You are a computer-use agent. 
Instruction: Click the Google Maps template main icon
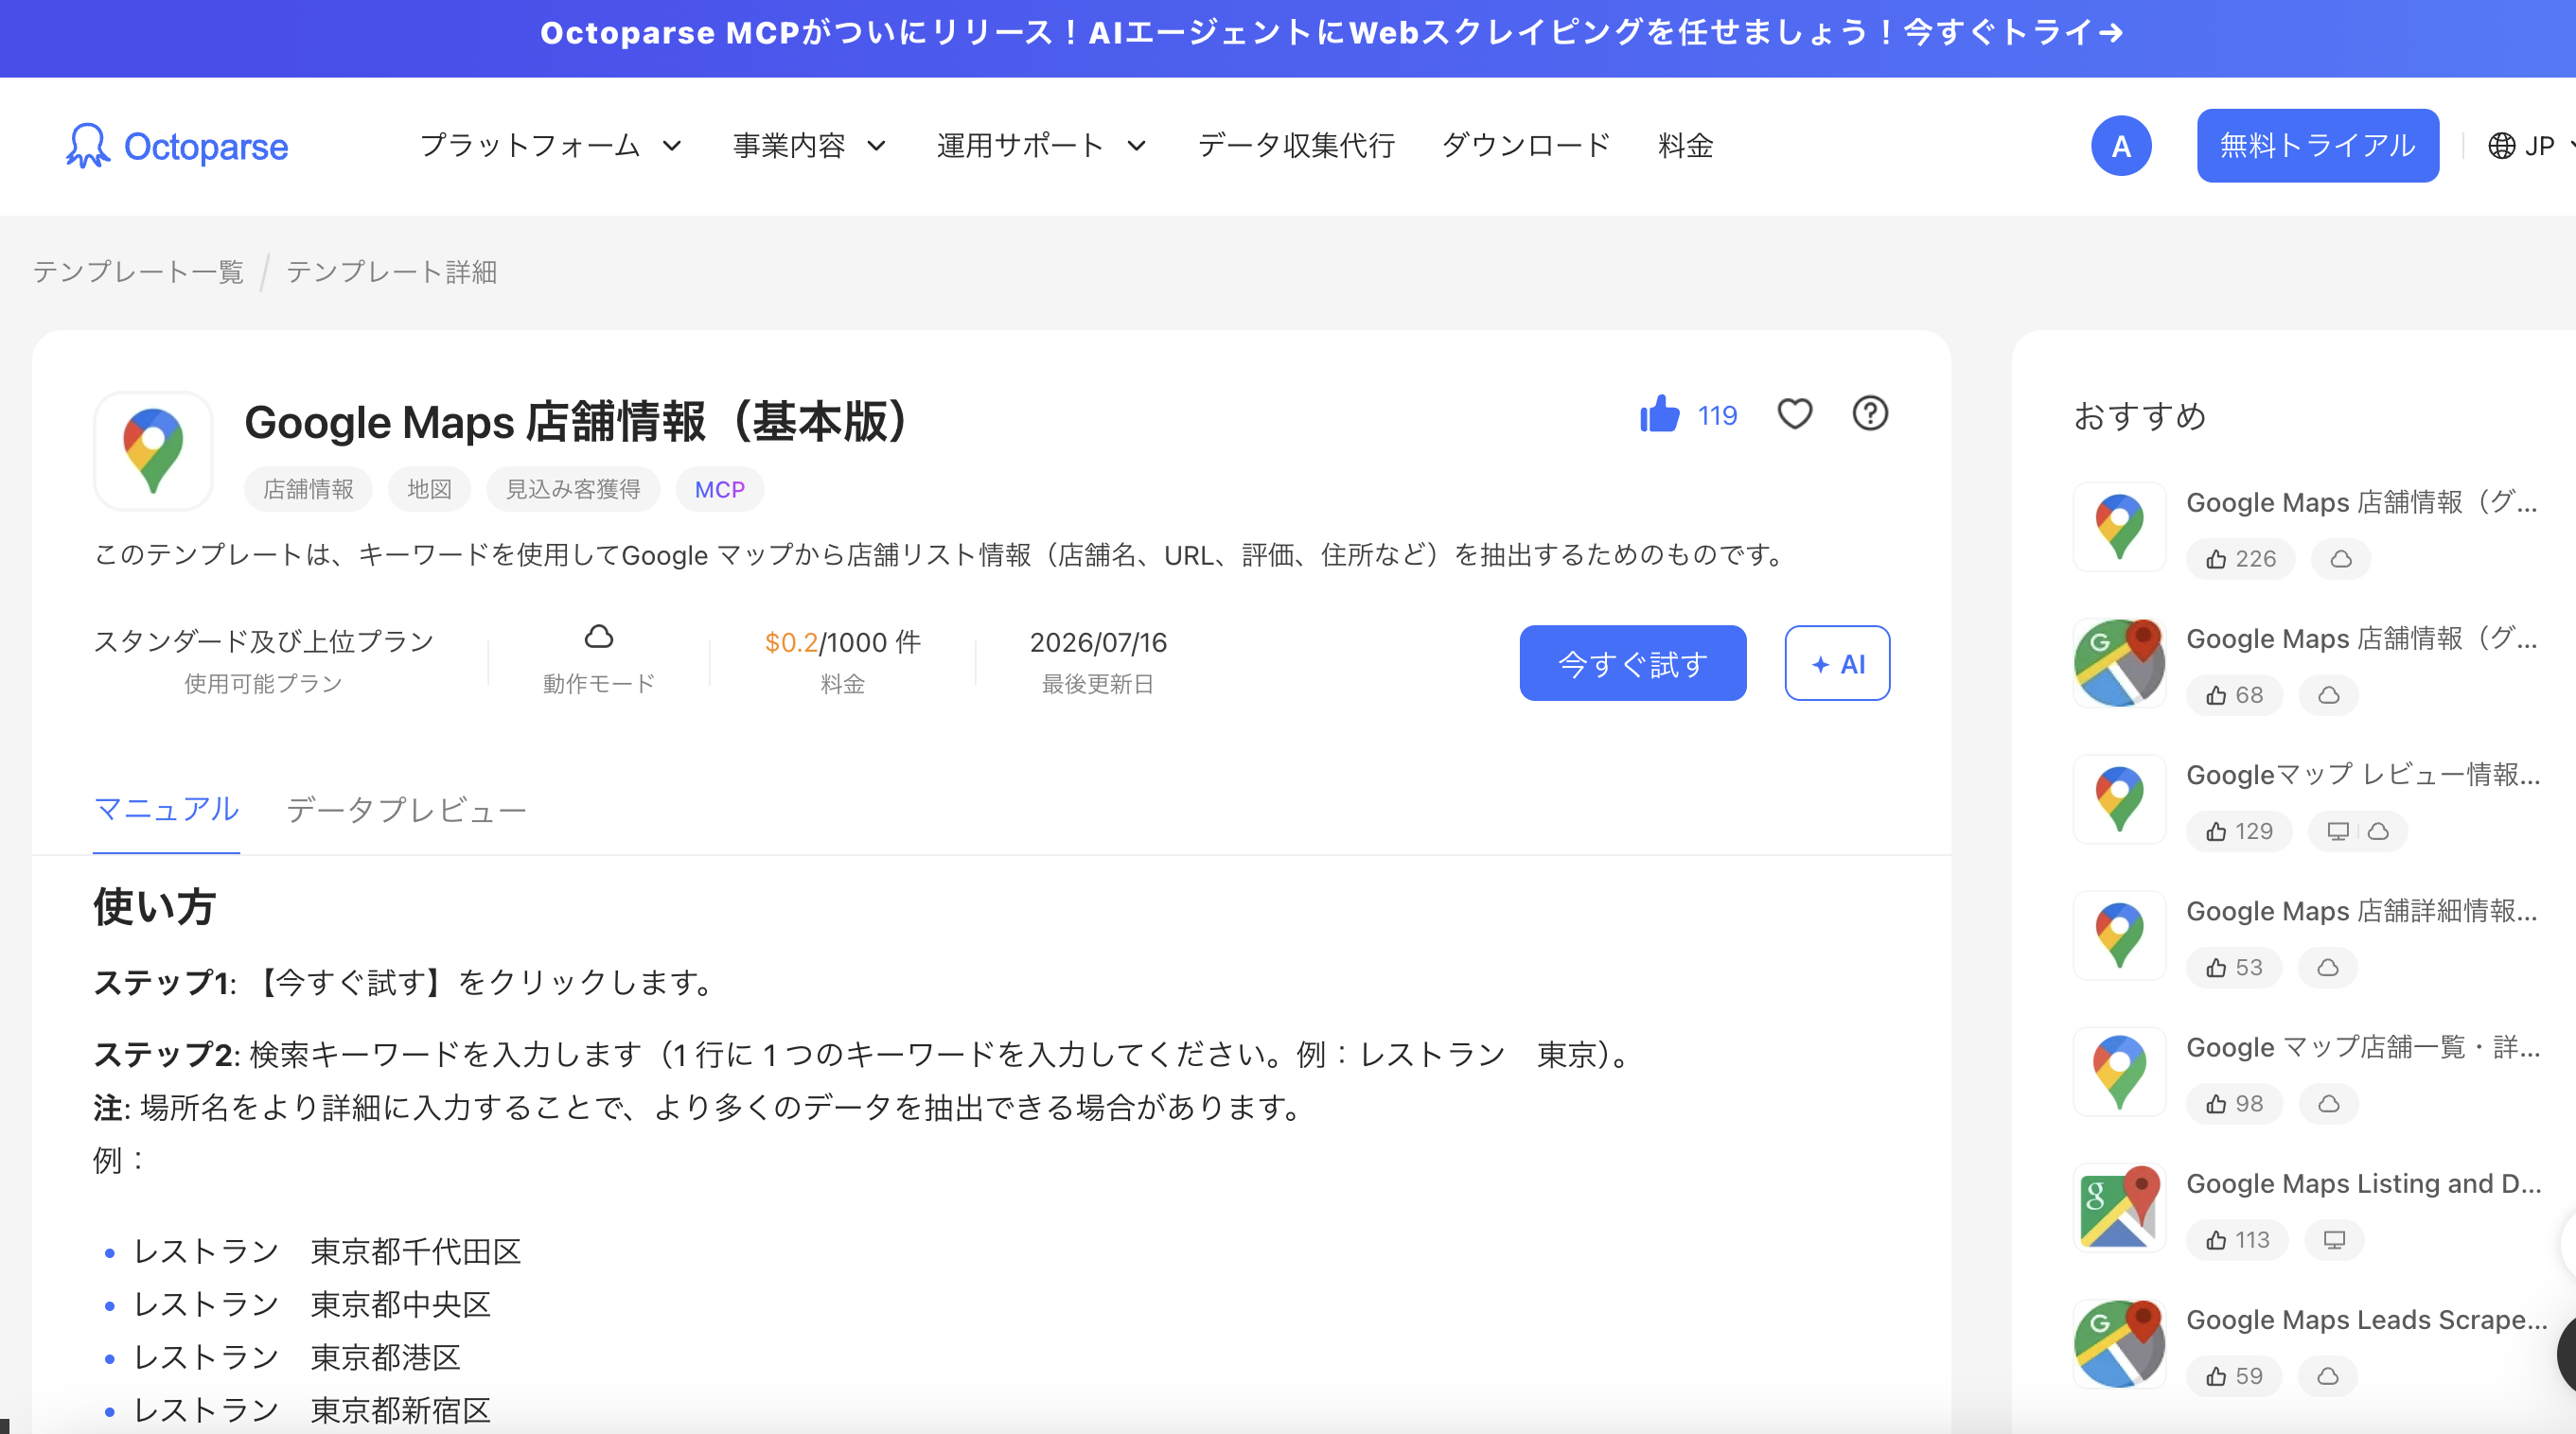click(153, 450)
